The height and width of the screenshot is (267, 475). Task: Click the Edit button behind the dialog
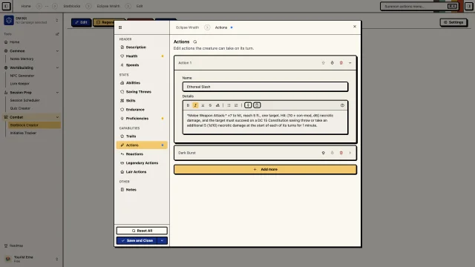tap(81, 22)
